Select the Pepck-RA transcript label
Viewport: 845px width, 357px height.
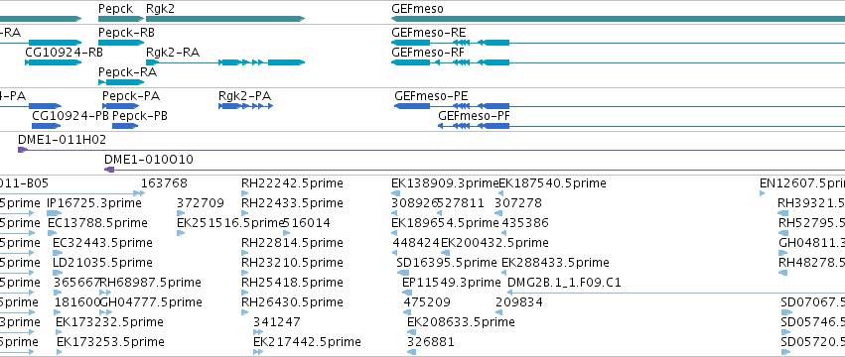tap(127, 72)
